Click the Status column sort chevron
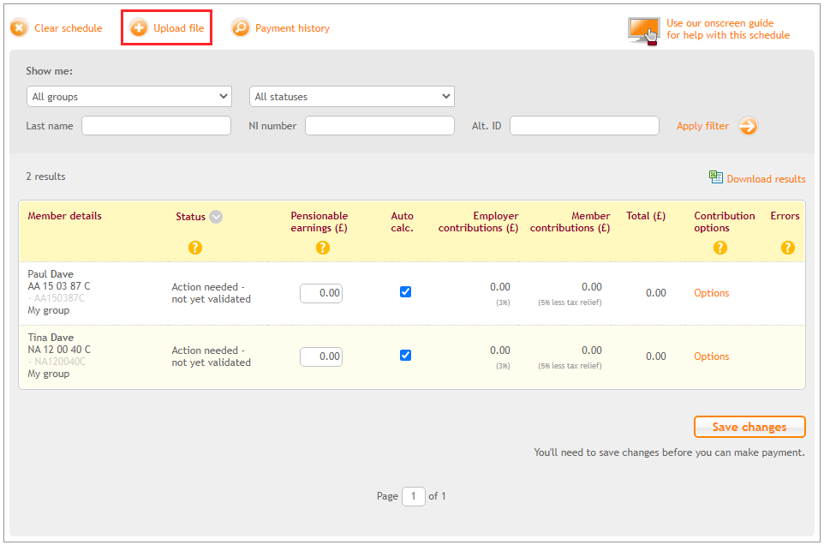Image resolution: width=824 pixels, height=545 pixels. click(x=216, y=217)
